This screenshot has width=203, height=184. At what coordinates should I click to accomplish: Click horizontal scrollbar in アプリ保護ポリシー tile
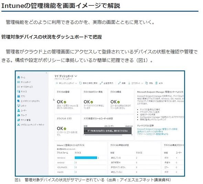tap(103, 135)
